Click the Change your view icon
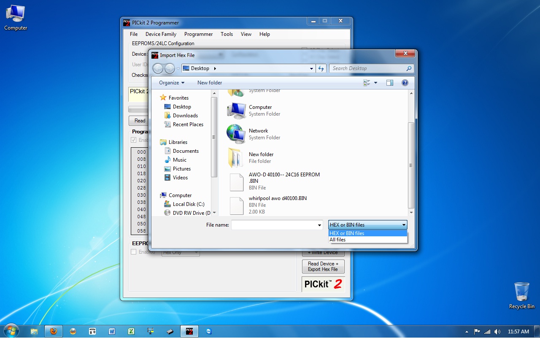 [367, 83]
